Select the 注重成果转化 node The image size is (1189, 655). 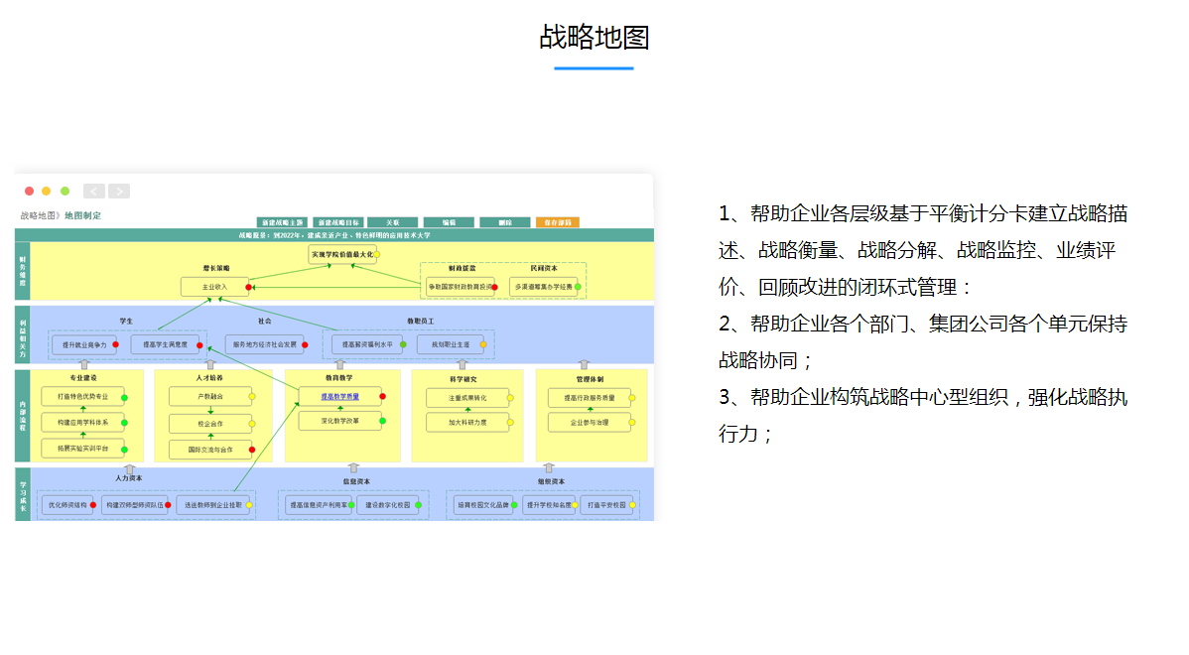click(x=467, y=398)
